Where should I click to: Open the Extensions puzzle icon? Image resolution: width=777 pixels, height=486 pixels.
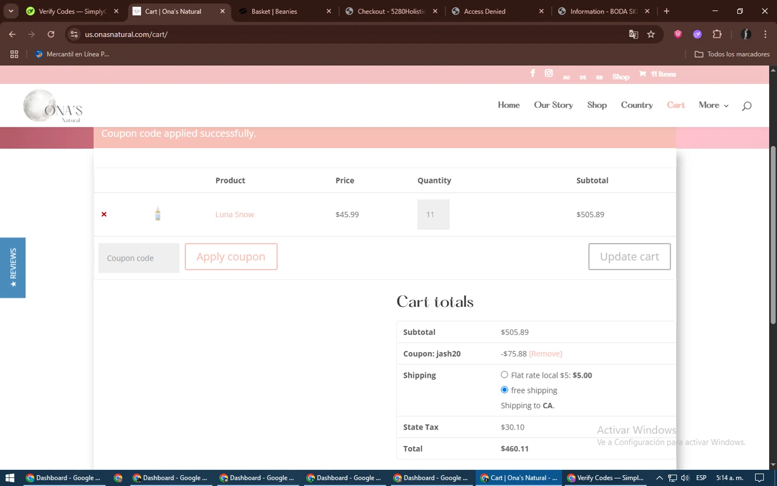717,34
